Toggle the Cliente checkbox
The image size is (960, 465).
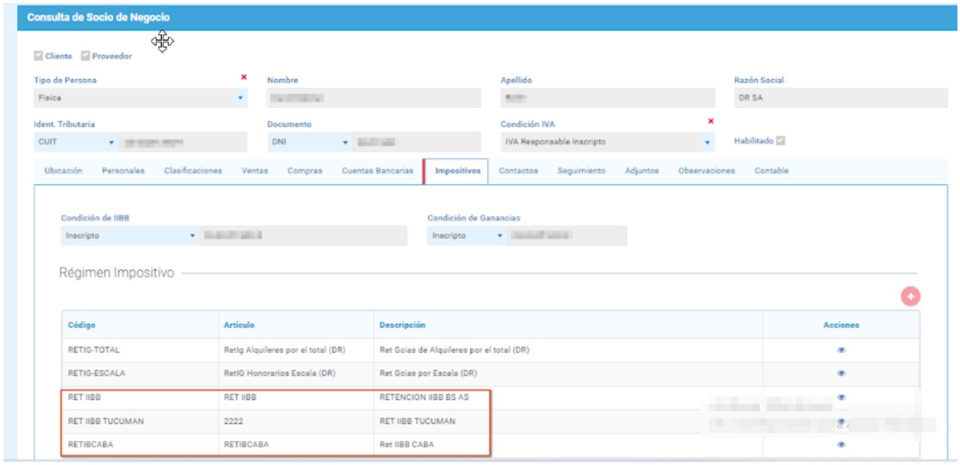[x=38, y=56]
